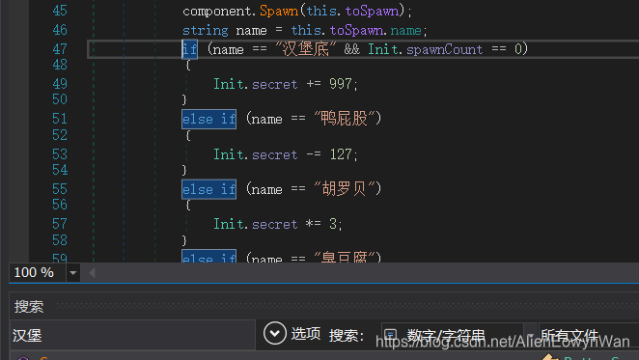Click the horizontal scrollbar left arrow
The width and height of the screenshot is (639, 360).
(92, 273)
